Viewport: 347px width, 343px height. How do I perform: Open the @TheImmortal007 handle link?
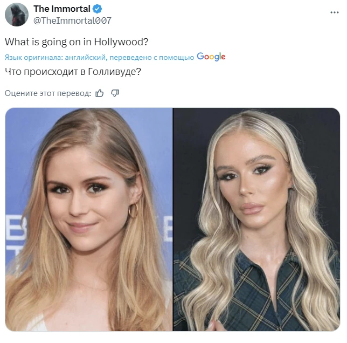pyautogui.click(x=72, y=20)
